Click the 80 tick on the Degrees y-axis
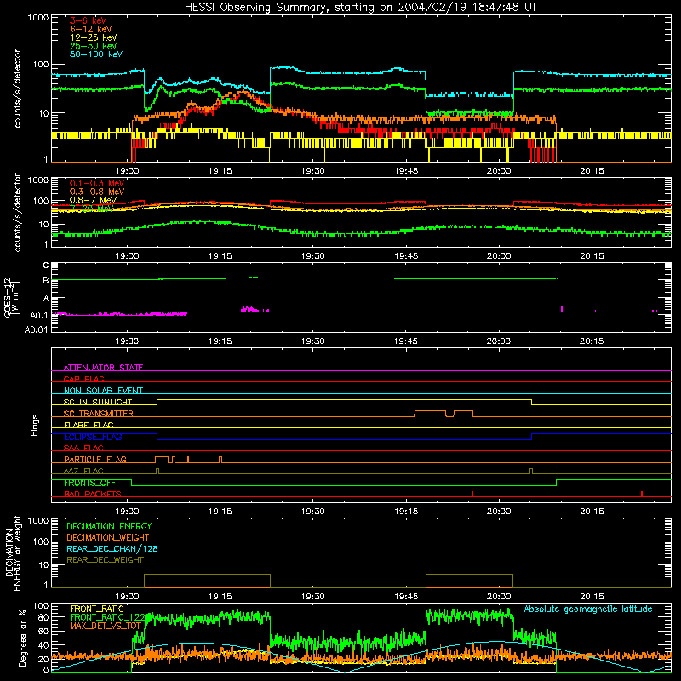The width and height of the screenshot is (681, 681). click(44, 617)
